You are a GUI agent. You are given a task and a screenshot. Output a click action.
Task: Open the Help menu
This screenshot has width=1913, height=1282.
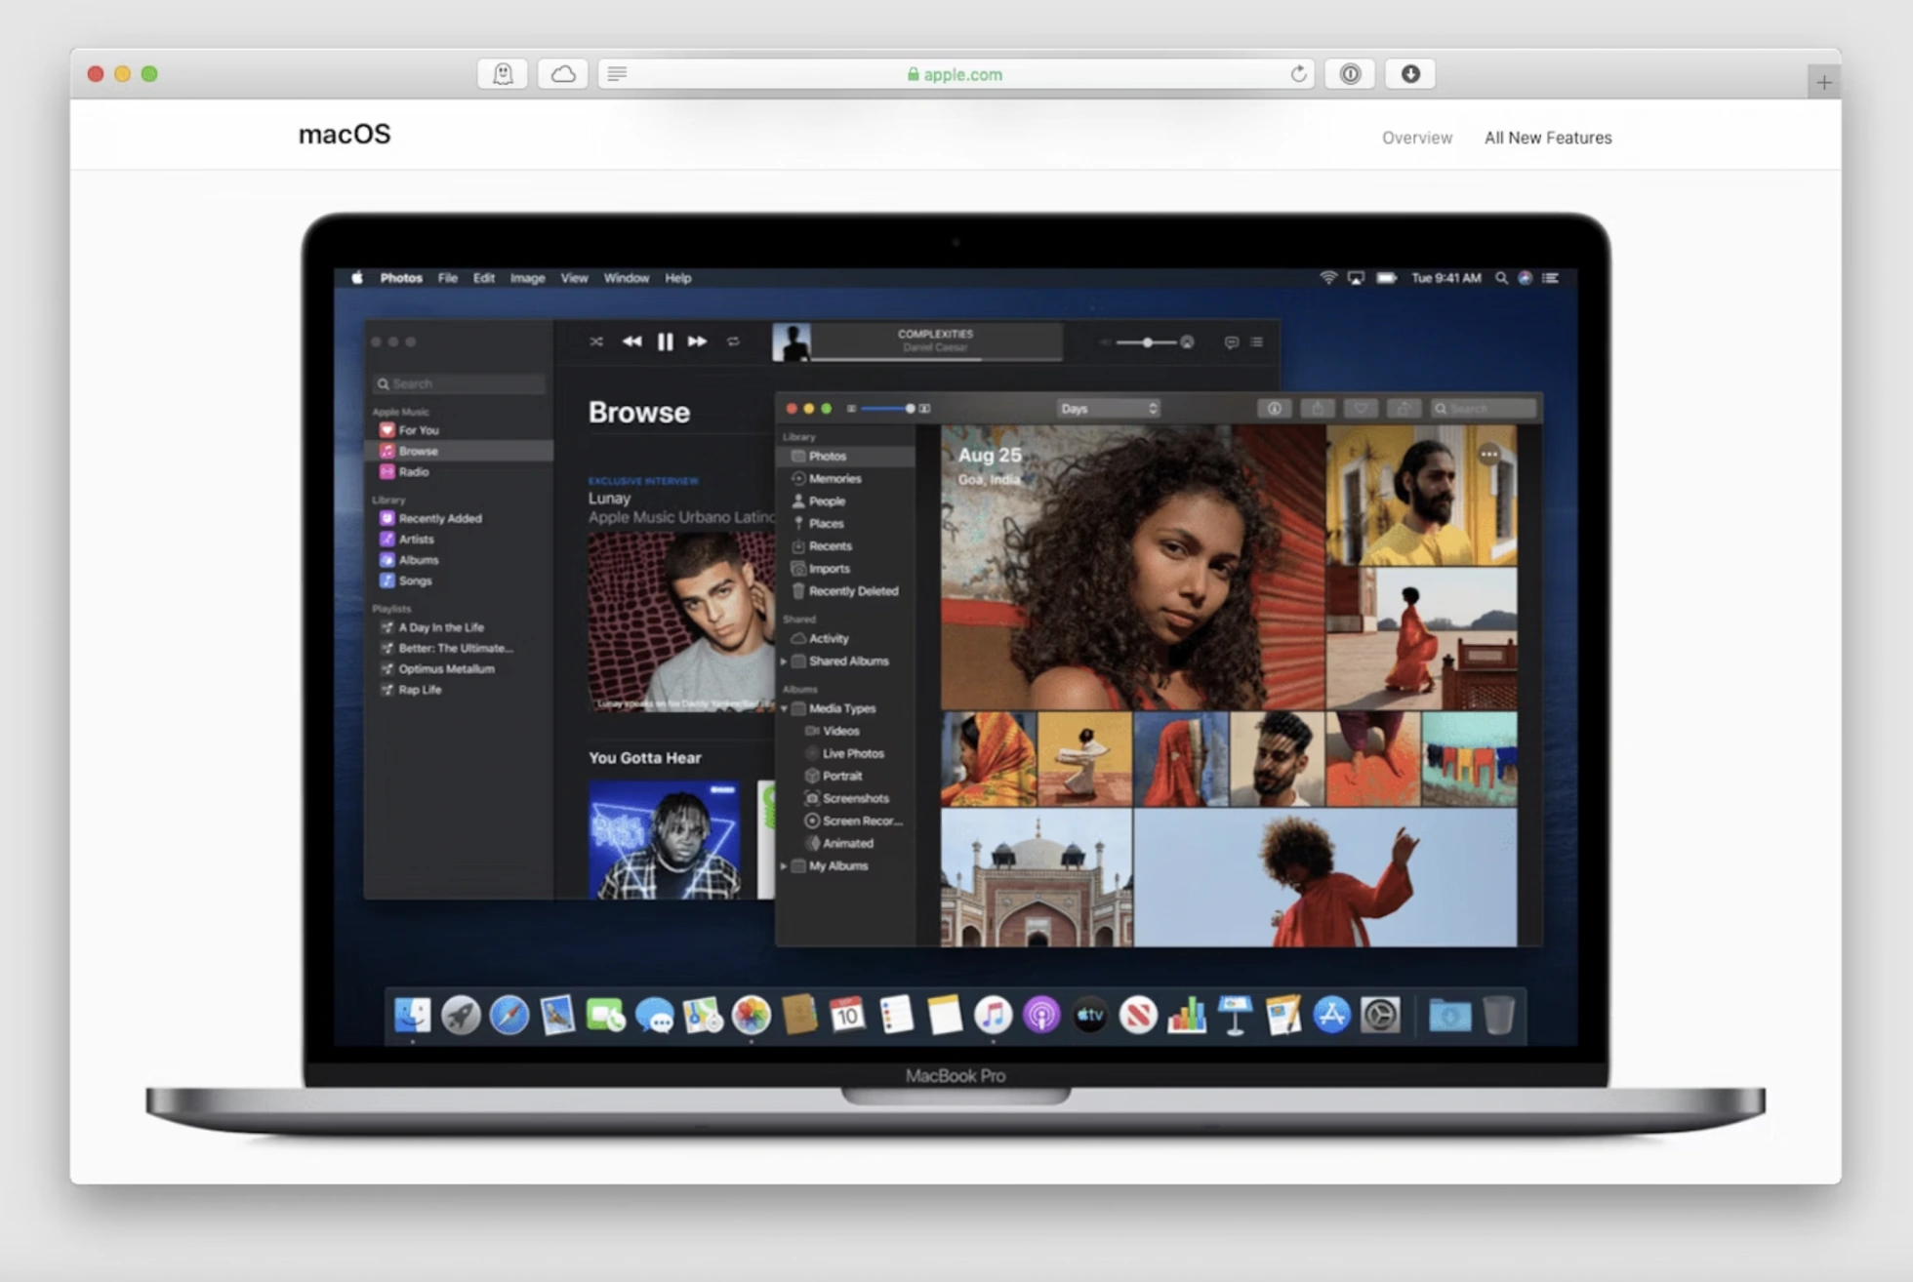(678, 278)
